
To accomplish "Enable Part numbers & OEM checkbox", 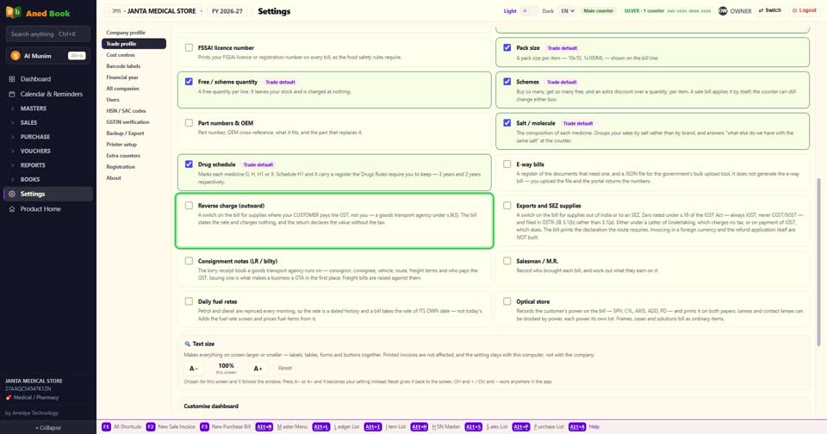I will 189,123.
